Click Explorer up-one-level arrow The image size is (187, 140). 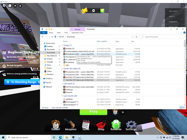pos(52,37)
